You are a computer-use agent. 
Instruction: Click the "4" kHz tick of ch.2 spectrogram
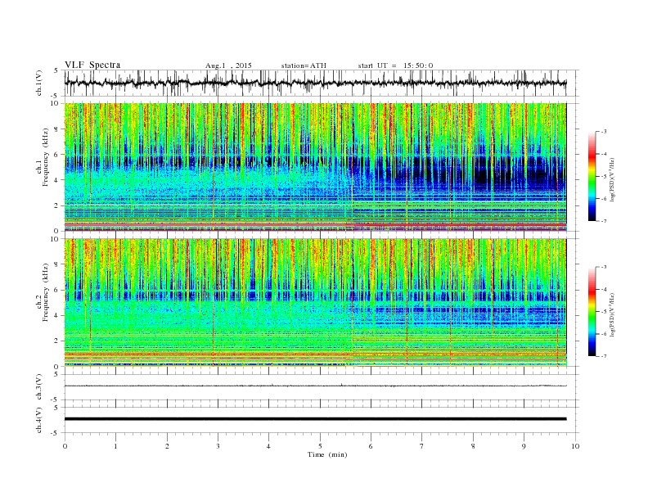pyautogui.click(x=56, y=315)
